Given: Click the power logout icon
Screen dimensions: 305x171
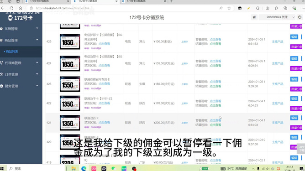Looking at the screenshot, I should pos(300,17).
